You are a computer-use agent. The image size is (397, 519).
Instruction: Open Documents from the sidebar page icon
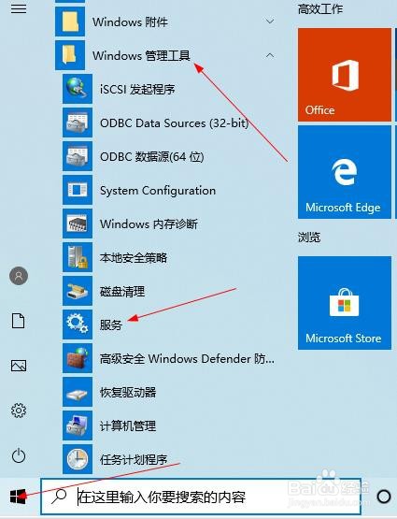[x=19, y=321]
